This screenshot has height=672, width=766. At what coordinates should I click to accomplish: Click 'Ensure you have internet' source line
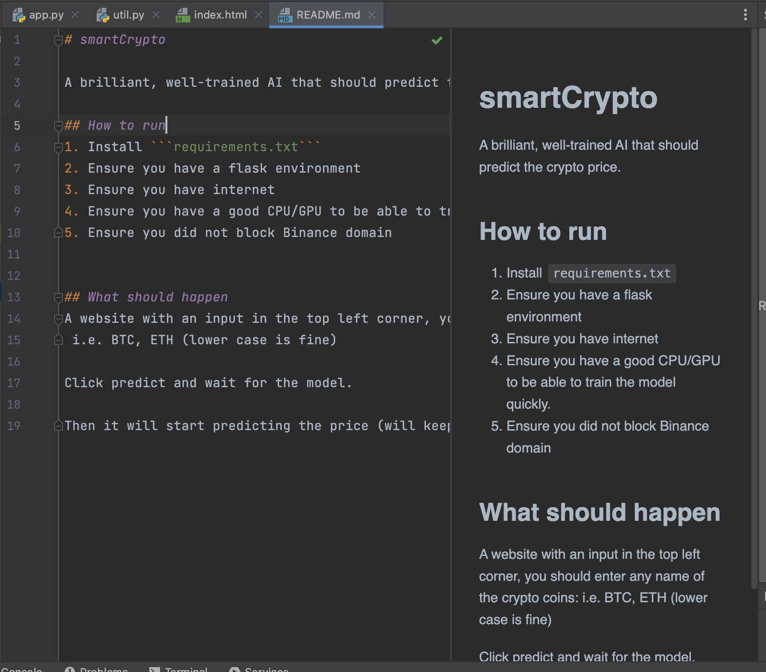(x=181, y=190)
